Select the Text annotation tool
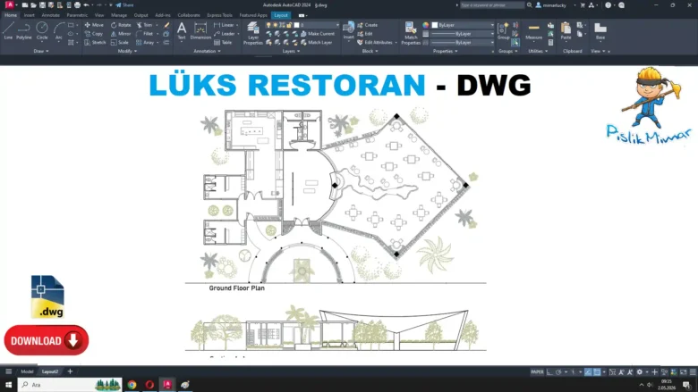 coord(182,30)
